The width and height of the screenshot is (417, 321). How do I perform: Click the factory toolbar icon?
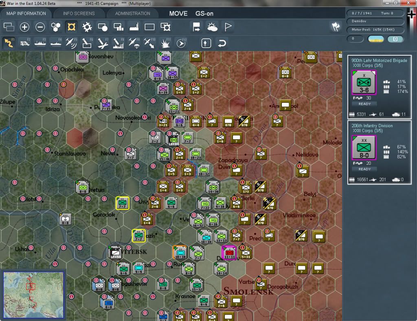click(x=134, y=27)
